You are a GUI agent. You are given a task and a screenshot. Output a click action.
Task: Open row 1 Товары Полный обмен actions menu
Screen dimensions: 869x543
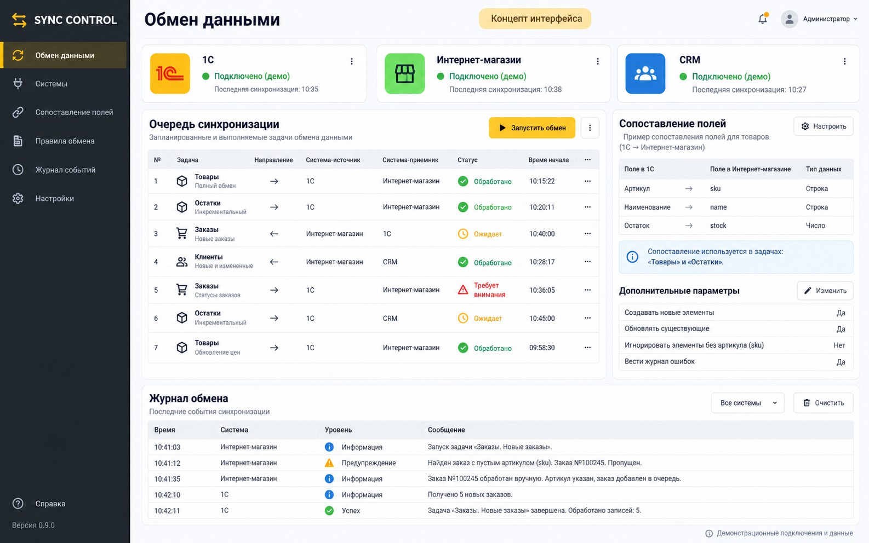pyautogui.click(x=587, y=181)
